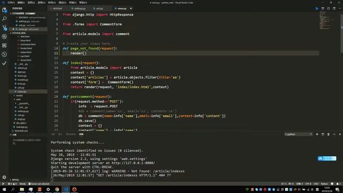Click the Visual Studio Code taskbar icon

click(x=66, y=189)
